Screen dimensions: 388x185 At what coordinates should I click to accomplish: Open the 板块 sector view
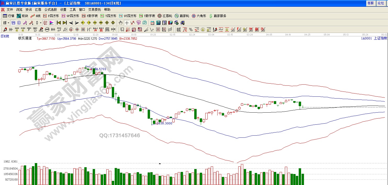23,16
